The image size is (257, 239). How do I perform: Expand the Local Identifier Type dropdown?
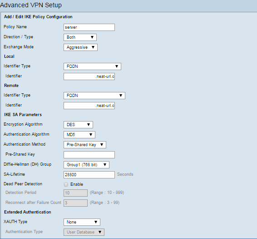pyautogui.click(x=92, y=66)
